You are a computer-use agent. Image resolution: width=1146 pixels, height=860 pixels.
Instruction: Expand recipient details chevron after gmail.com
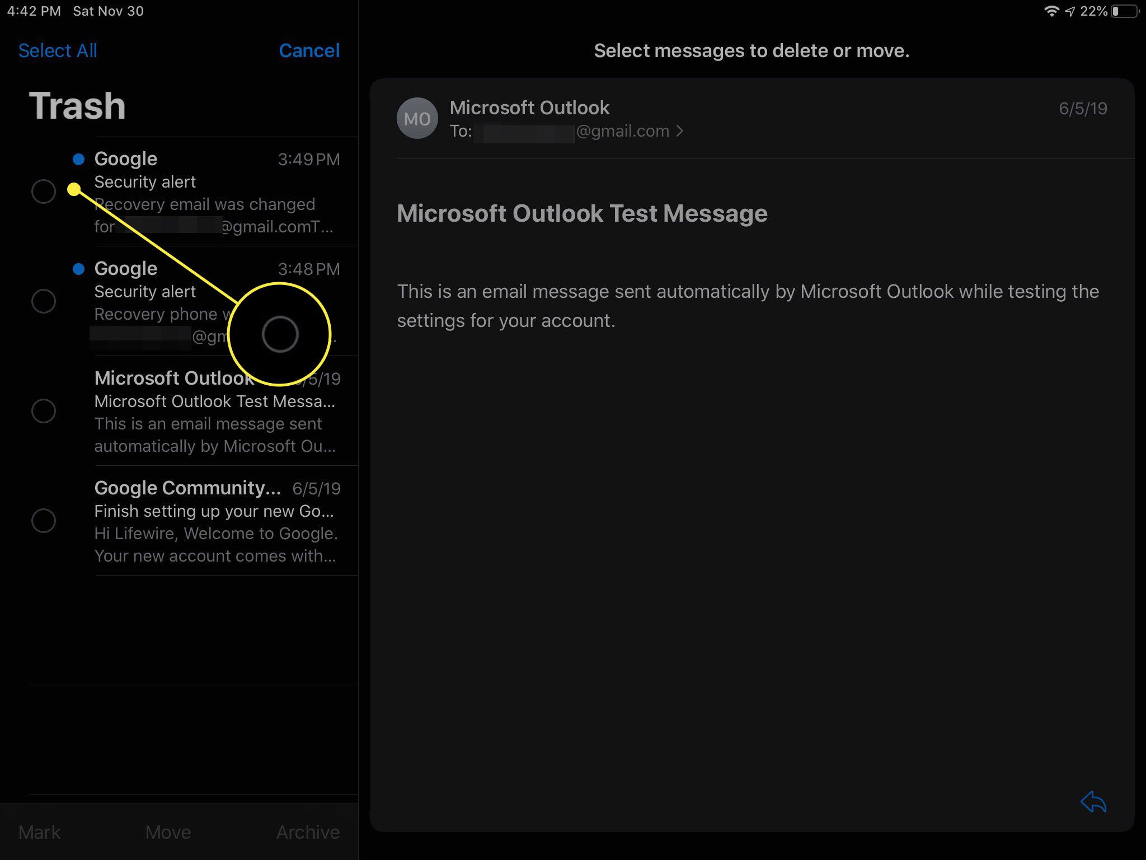point(680,131)
